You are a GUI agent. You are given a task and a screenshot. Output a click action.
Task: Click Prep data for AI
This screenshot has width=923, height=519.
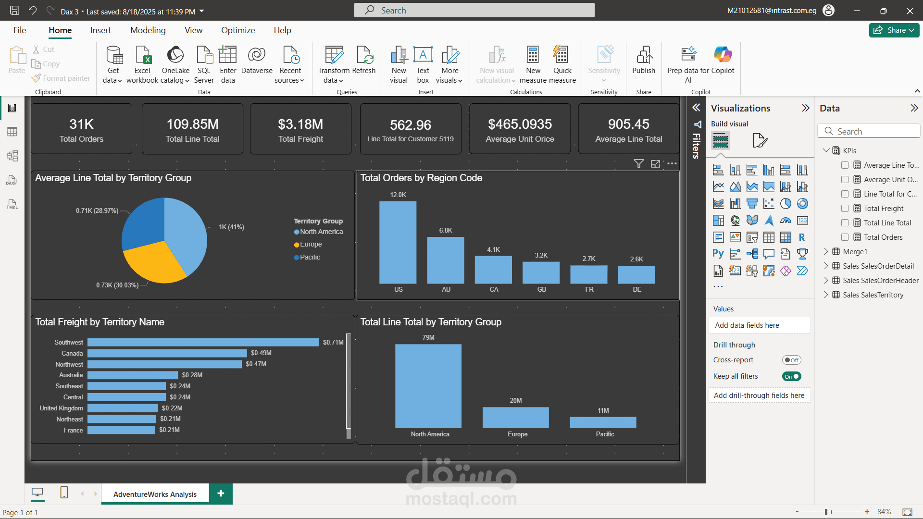click(x=688, y=65)
